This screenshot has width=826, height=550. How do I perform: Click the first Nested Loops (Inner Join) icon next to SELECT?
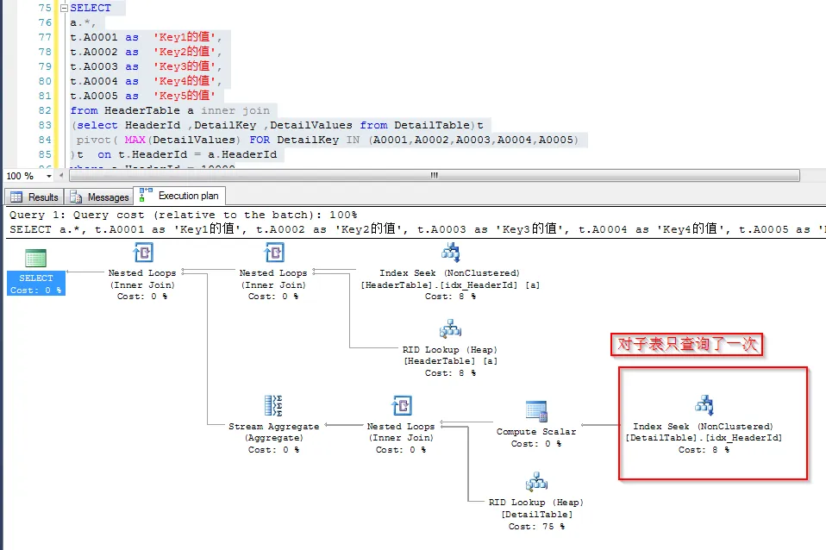click(x=143, y=253)
